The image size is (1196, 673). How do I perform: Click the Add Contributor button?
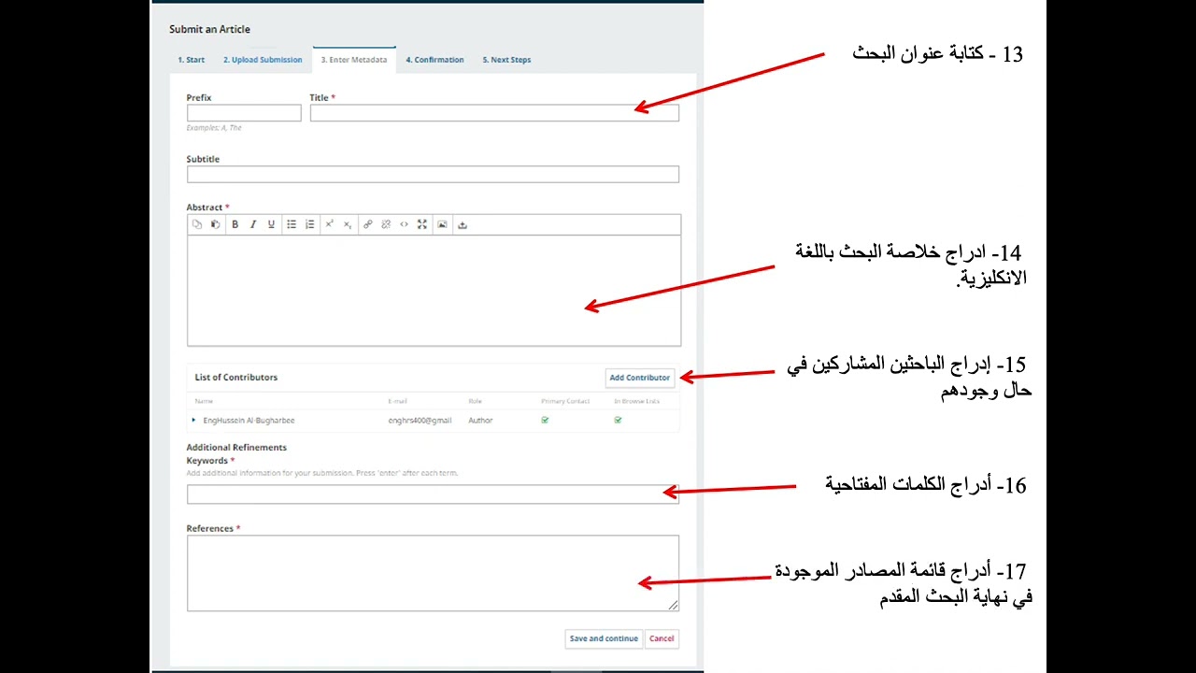click(640, 378)
